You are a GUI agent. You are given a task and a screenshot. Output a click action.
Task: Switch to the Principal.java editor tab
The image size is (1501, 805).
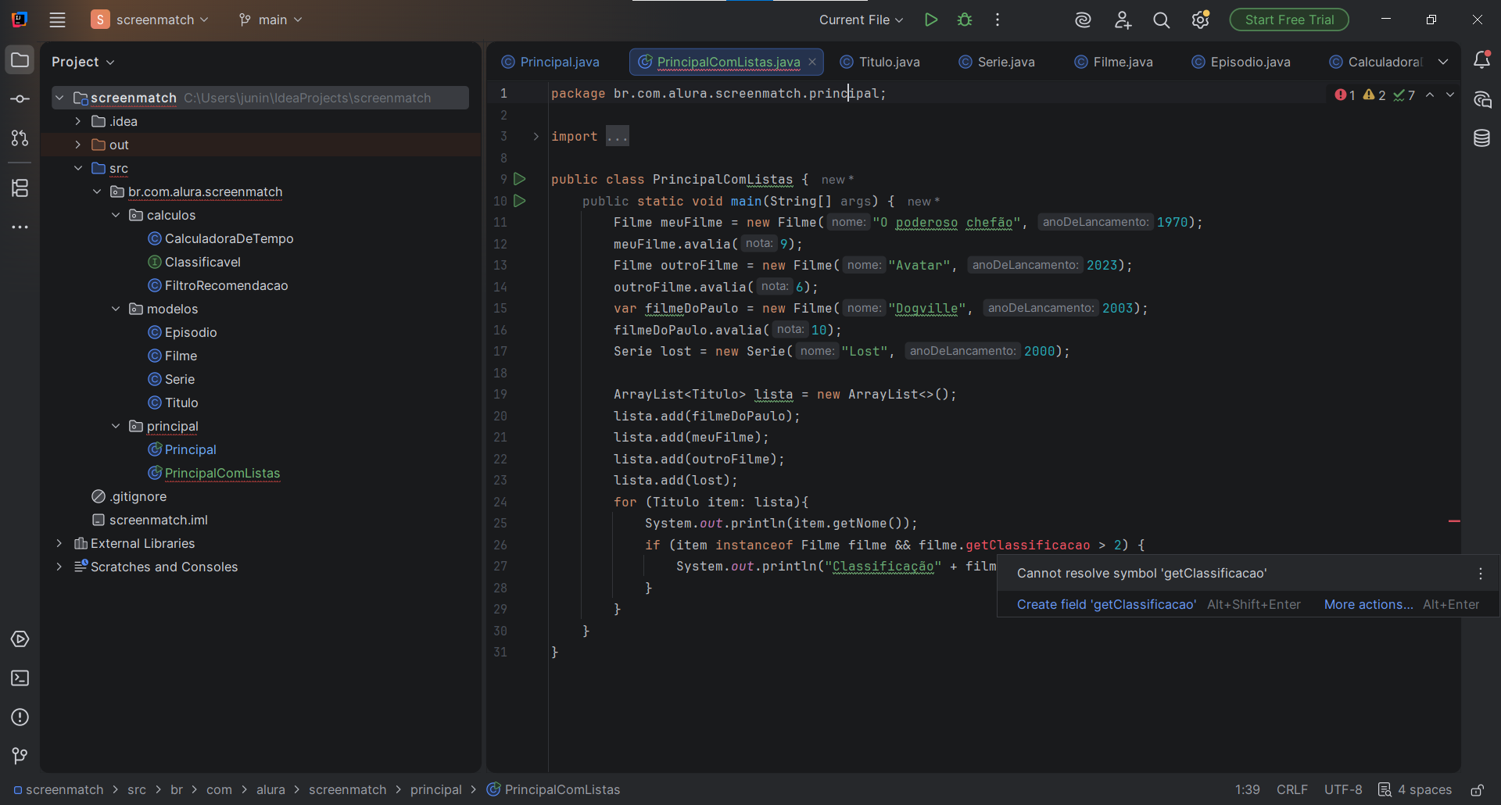click(x=559, y=62)
